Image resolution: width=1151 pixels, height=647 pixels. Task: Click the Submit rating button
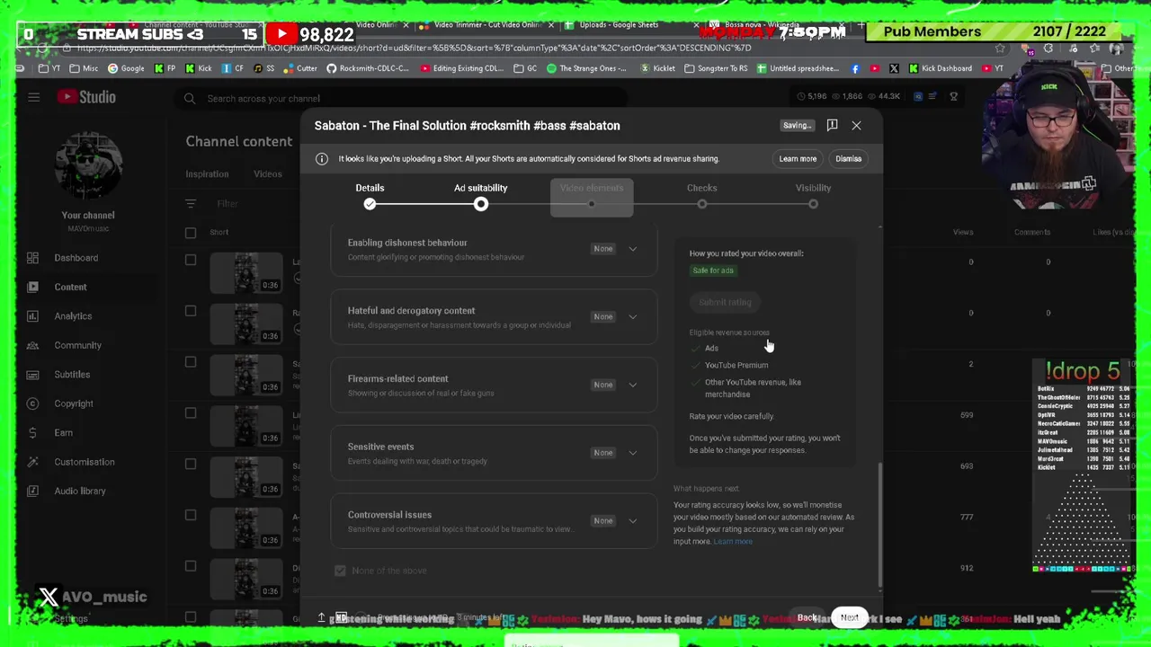click(x=725, y=302)
